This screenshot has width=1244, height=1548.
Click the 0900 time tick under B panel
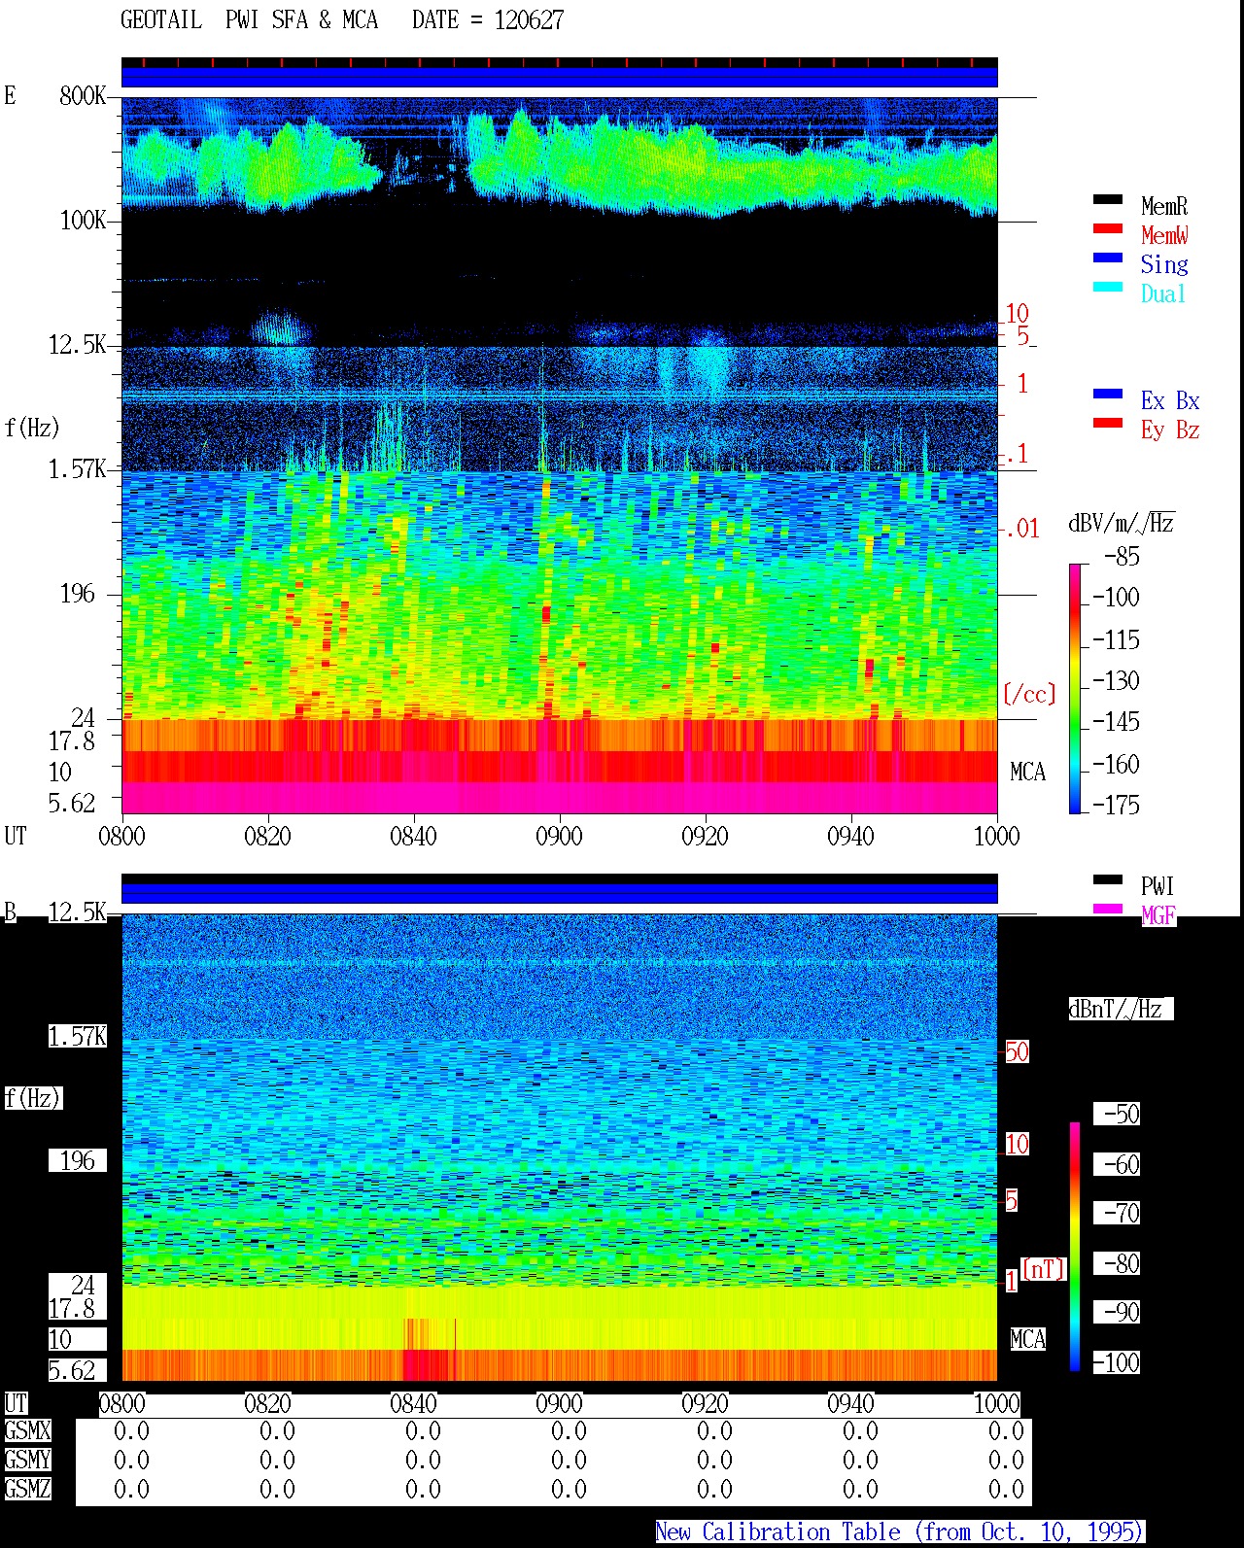559,1404
